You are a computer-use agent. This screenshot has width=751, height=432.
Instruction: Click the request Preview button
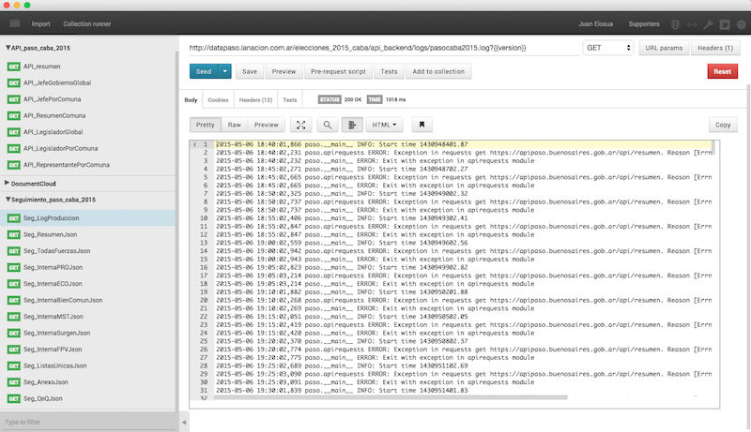tap(284, 71)
